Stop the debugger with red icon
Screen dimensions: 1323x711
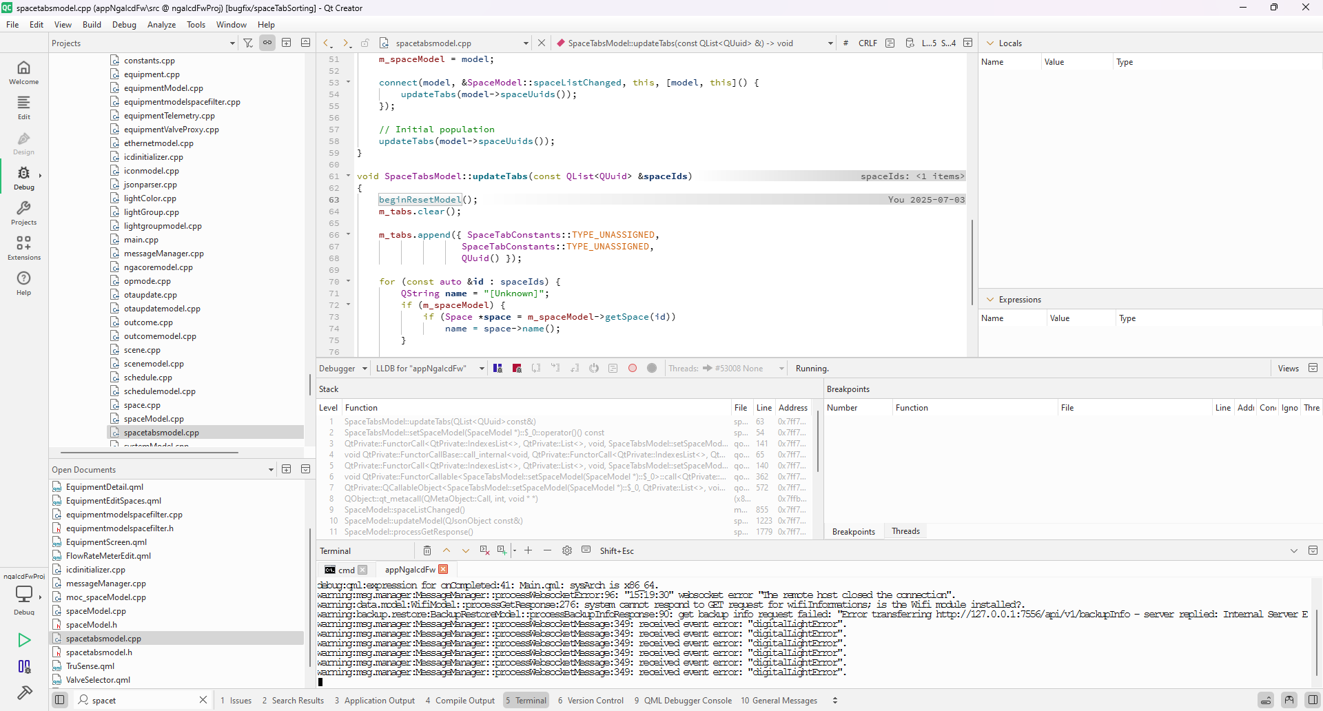(x=517, y=369)
